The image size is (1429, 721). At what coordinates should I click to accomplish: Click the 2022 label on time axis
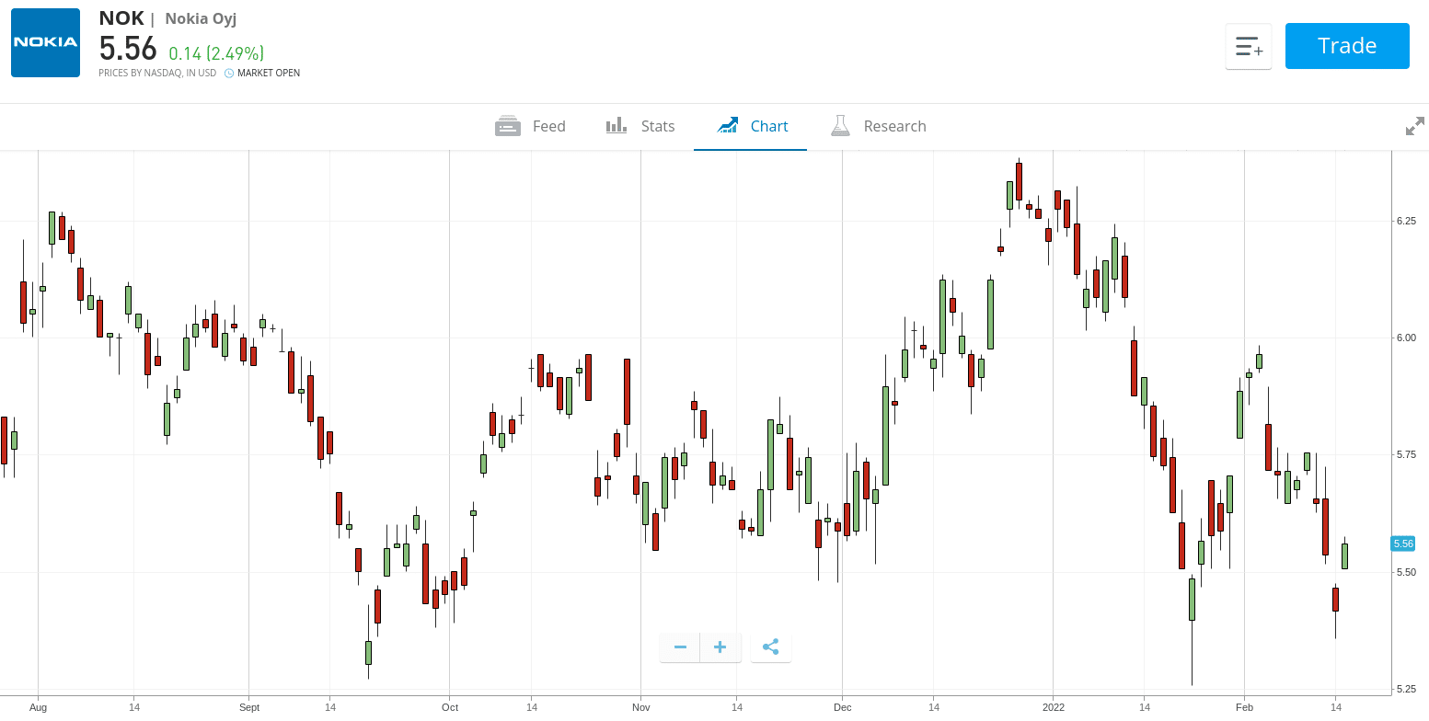[x=1053, y=707]
